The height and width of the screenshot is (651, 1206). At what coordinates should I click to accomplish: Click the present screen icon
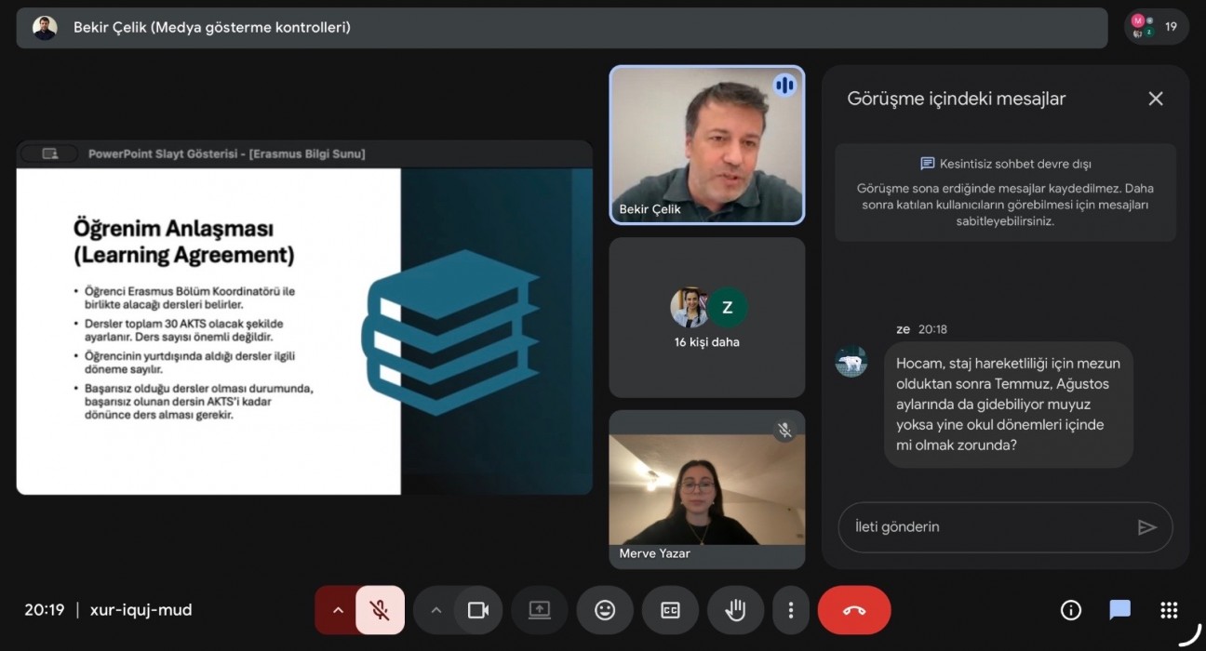point(540,610)
